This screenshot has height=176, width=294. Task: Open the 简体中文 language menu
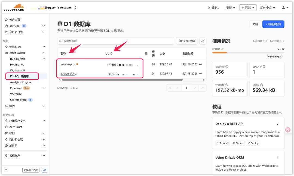point(268,8)
